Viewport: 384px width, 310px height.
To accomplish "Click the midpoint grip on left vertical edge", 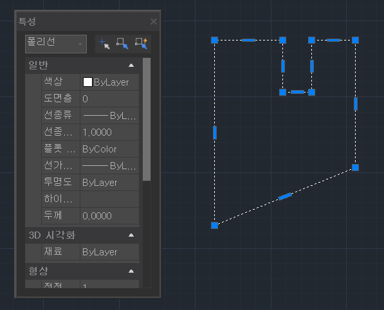I will click(215, 132).
